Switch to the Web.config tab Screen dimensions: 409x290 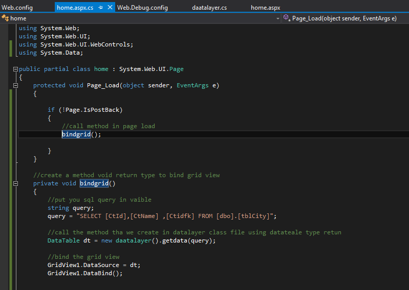16,8
